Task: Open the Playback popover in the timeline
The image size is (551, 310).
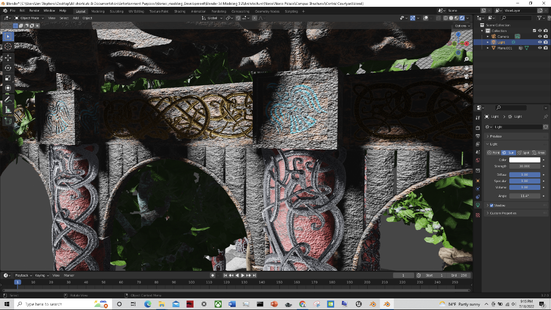Action: click(22, 275)
